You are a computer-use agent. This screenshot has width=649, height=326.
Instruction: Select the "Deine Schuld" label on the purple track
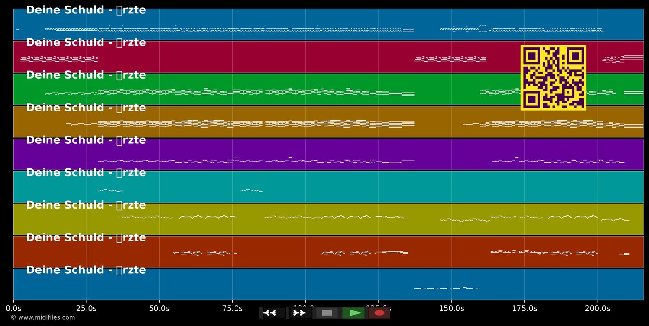click(x=86, y=140)
